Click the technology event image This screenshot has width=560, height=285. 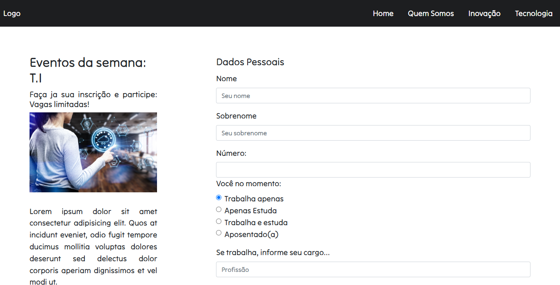click(x=93, y=152)
